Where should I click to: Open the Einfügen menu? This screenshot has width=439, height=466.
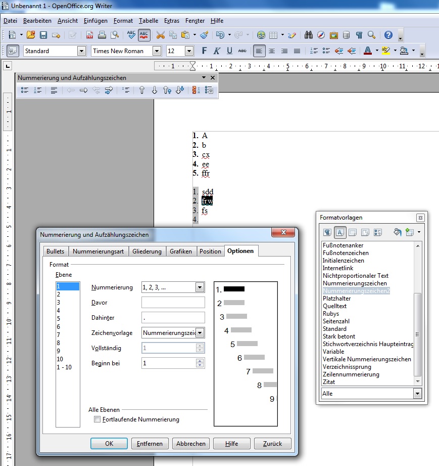(x=95, y=21)
